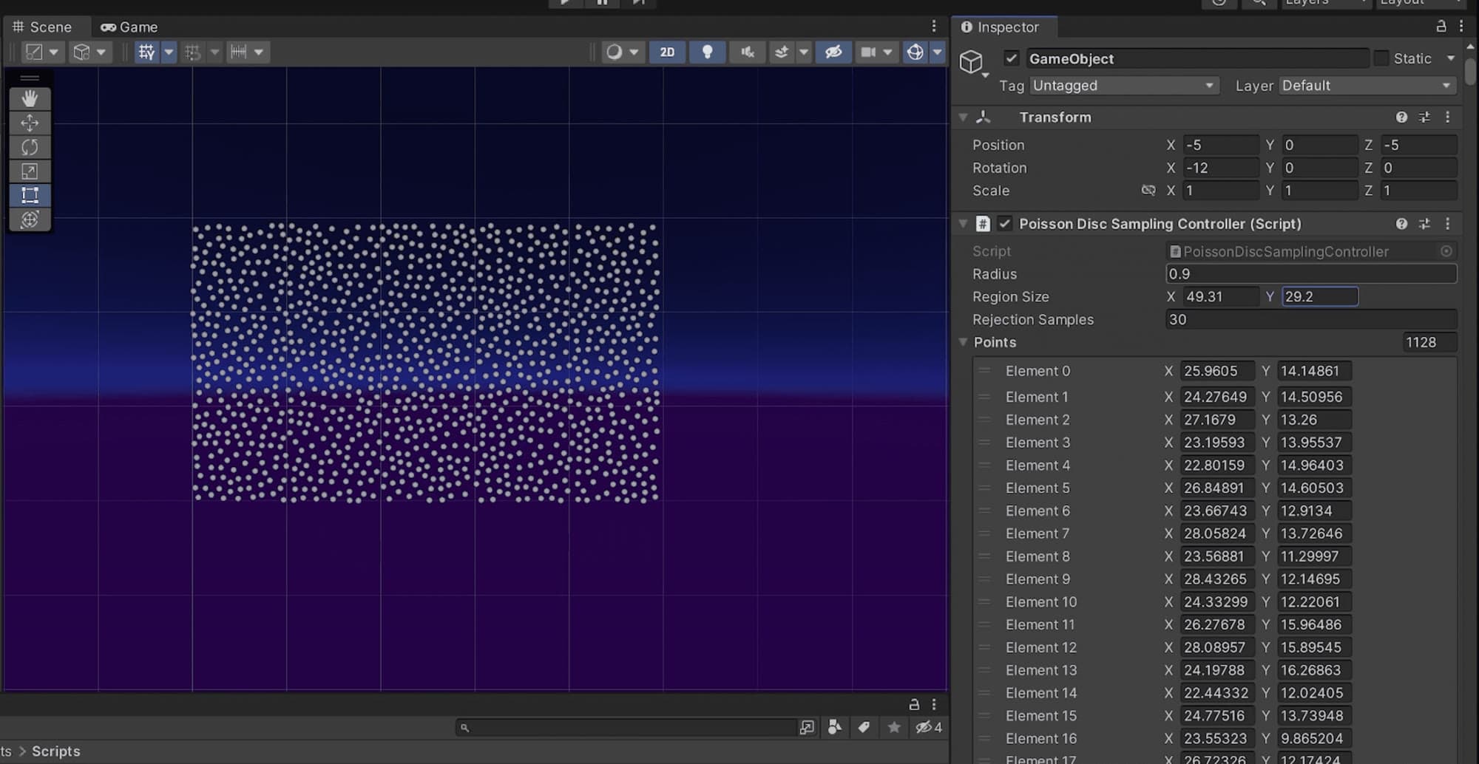
Task: Toggle hidden packages visibility count (4)
Action: click(929, 727)
